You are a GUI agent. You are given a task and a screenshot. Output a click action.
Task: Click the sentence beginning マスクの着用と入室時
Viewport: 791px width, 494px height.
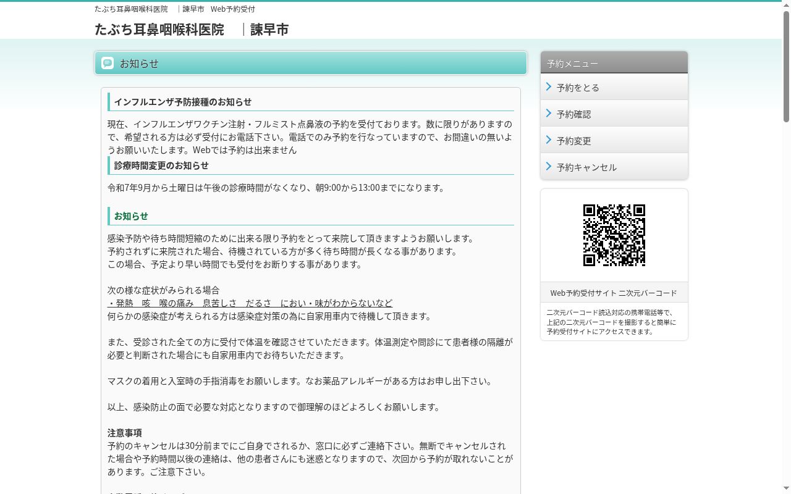click(x=300, y=381)
